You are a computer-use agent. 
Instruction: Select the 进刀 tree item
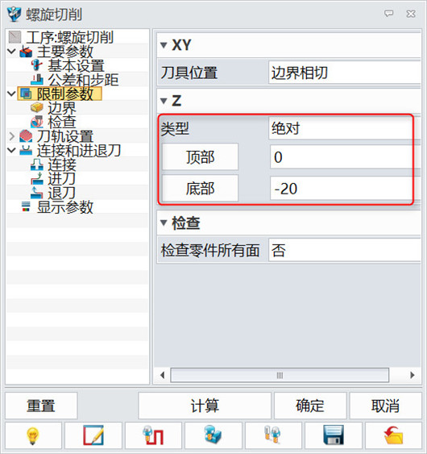click(x=61, y=179)
